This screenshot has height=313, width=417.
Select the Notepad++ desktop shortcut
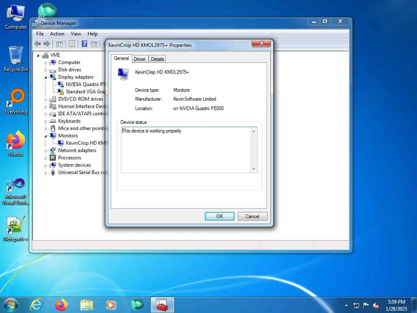coord(16,229)
